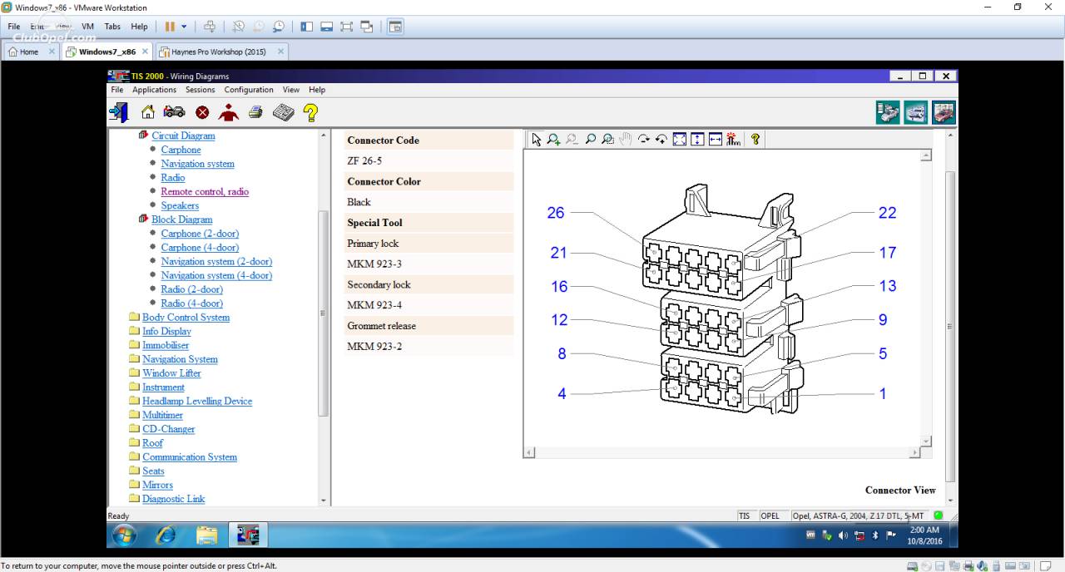Fit the diagram to the window

pos(680,140)
